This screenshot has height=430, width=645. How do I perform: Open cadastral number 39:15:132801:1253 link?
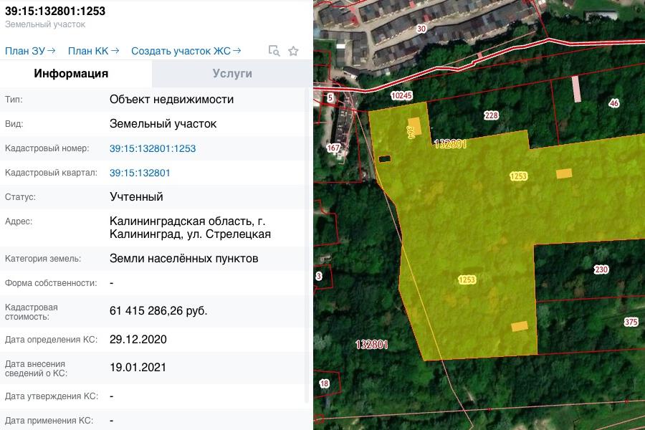[x=153, y=148]
